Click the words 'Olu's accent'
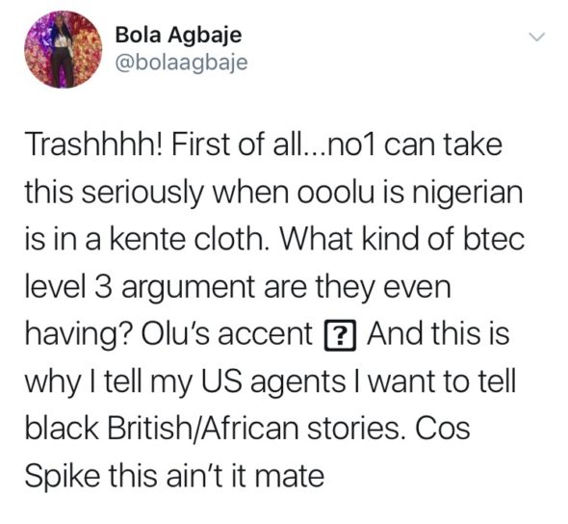The image size is (568, 524). (x=226, y=333)
